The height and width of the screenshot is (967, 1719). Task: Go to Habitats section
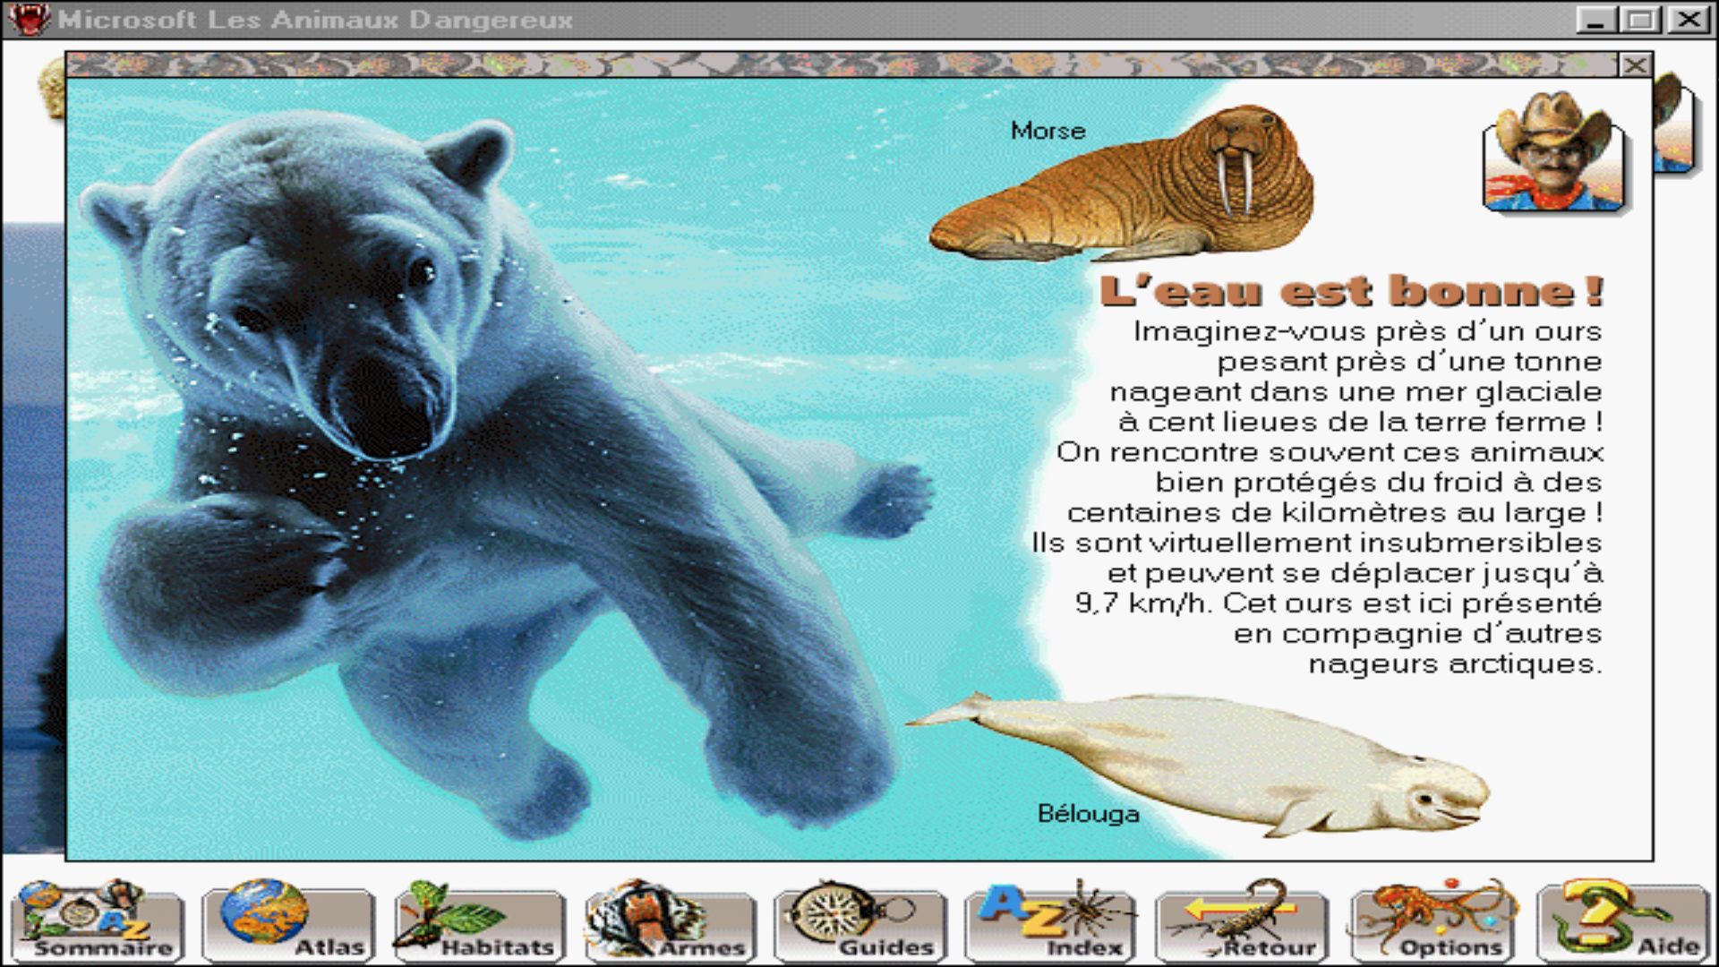[479, 921]
